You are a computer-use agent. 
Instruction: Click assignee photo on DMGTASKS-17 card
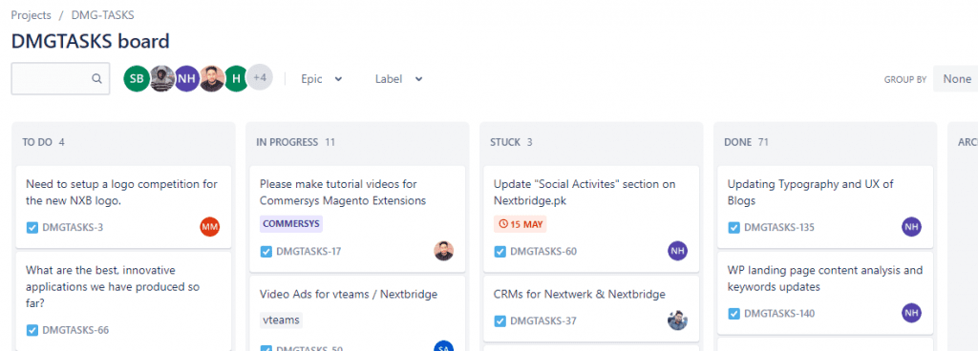tap(443, 252)
